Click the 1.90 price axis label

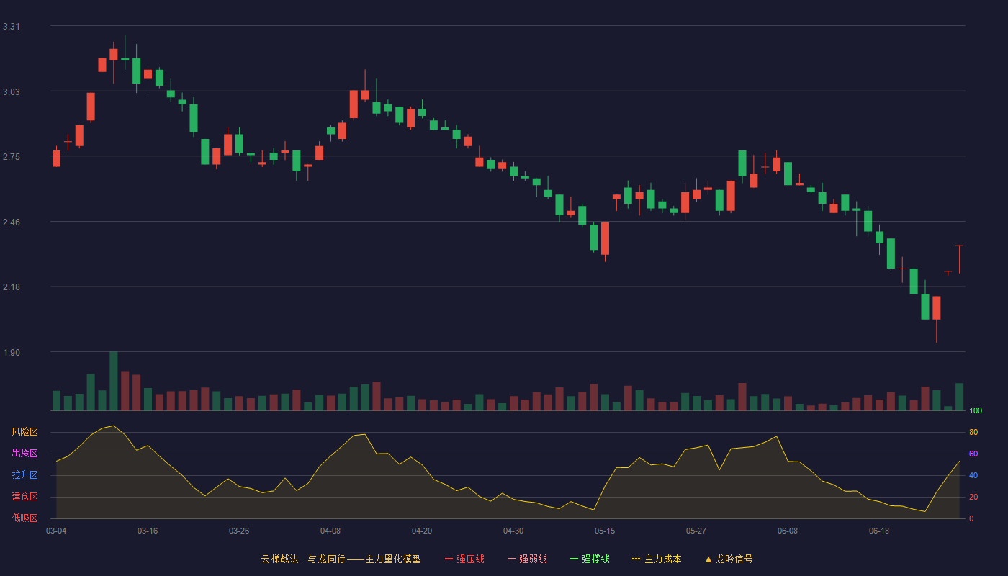tap(12, 353)
